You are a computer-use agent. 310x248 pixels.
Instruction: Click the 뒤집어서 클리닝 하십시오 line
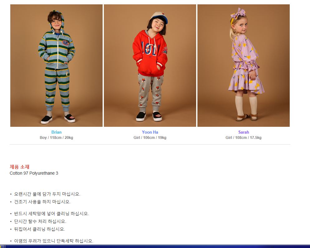[x=39, y=229]
